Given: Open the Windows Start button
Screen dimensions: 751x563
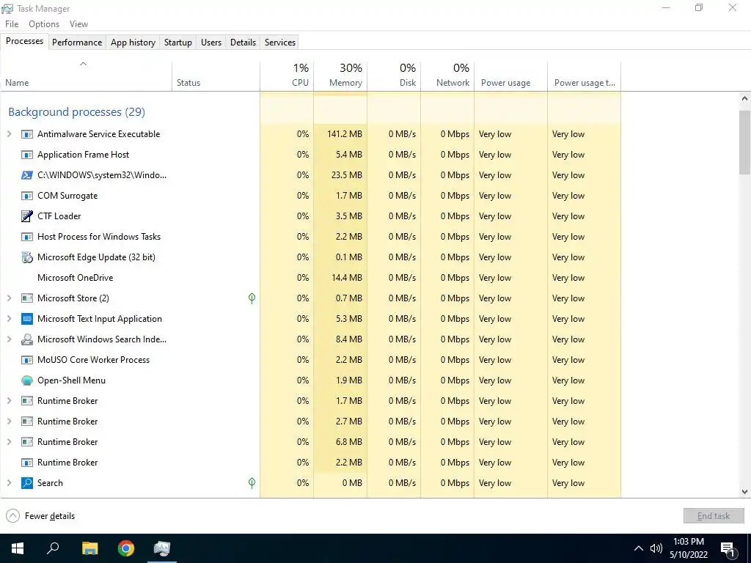Looking at the screenshot, I should point(18,548).
